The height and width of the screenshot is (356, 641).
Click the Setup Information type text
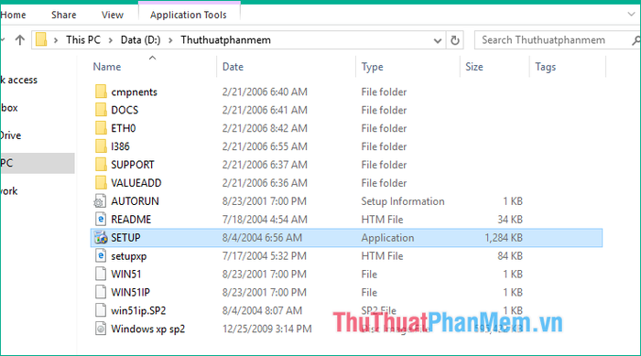tap(403, 201)
